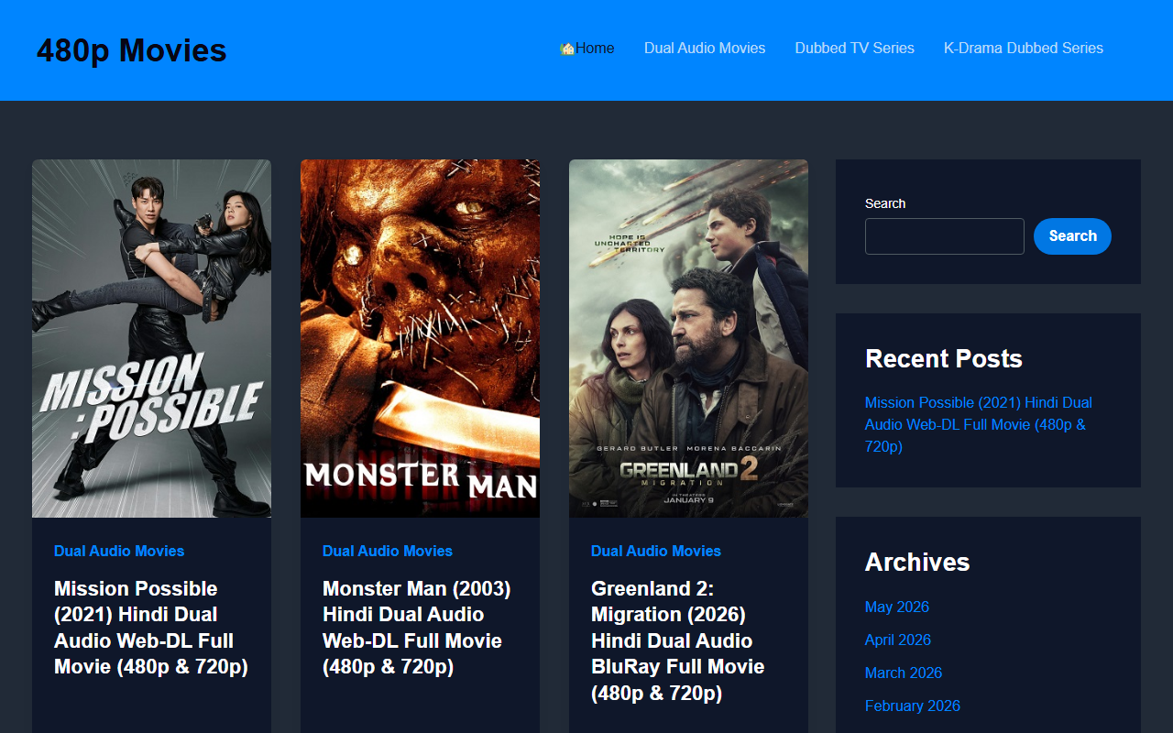Open the February 2026 archive
The height and width of the screenshot is (733, 1173).
(x=913, y=706)
